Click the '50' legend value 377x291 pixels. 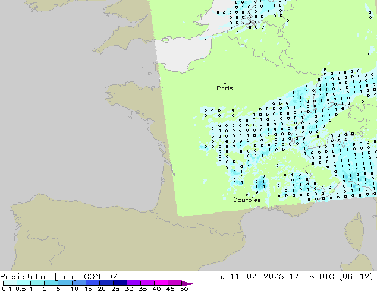(x=184, y=289)
